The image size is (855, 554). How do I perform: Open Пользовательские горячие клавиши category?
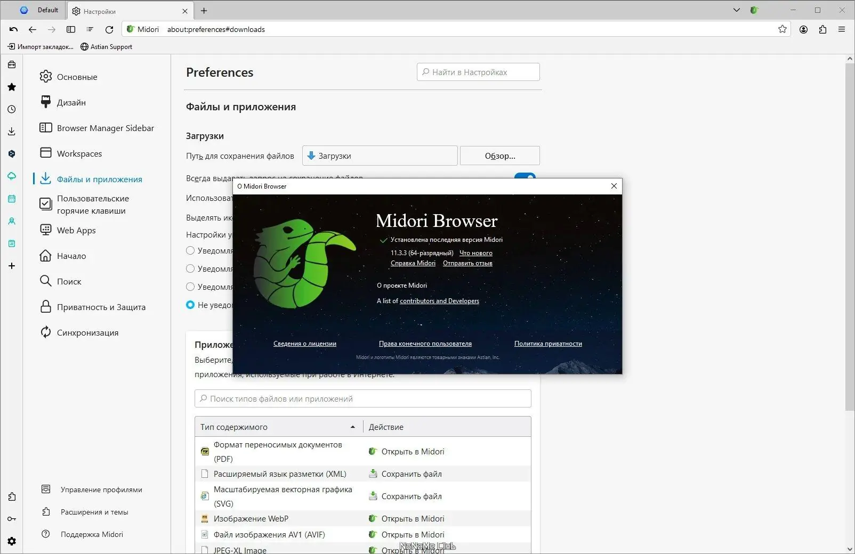point(84,205)
